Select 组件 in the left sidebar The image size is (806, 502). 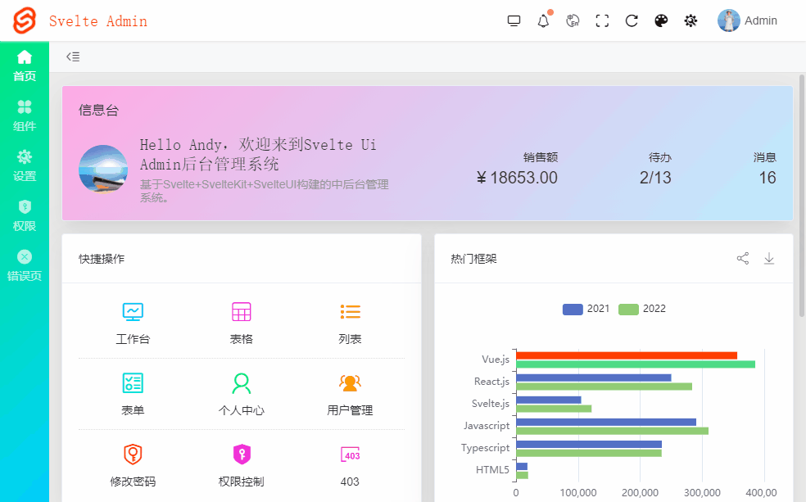pyautogui.click(x=24, y=115)
